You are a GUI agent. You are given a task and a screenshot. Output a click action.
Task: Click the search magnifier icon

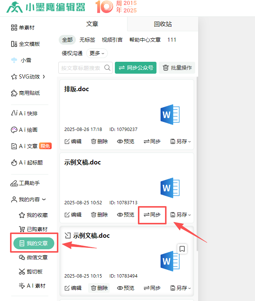(x=107, y=68)
